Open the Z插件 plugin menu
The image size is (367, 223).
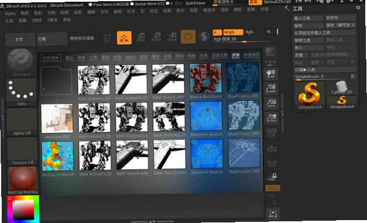(x=36, y=21)
